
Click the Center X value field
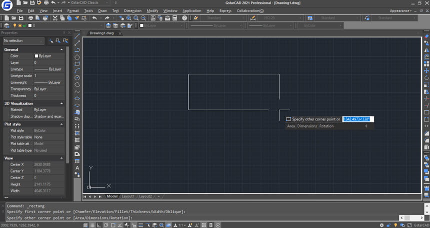(x=49, y=165)
